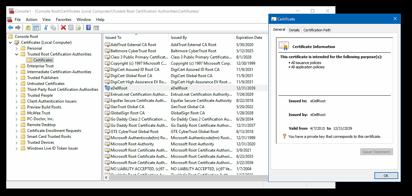Click the Back arrow in toolbar

pyautogui.click(x=10, y=28)
